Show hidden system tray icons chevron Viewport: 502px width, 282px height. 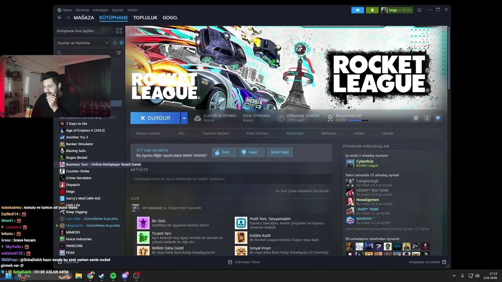click(x=454, y=276)
